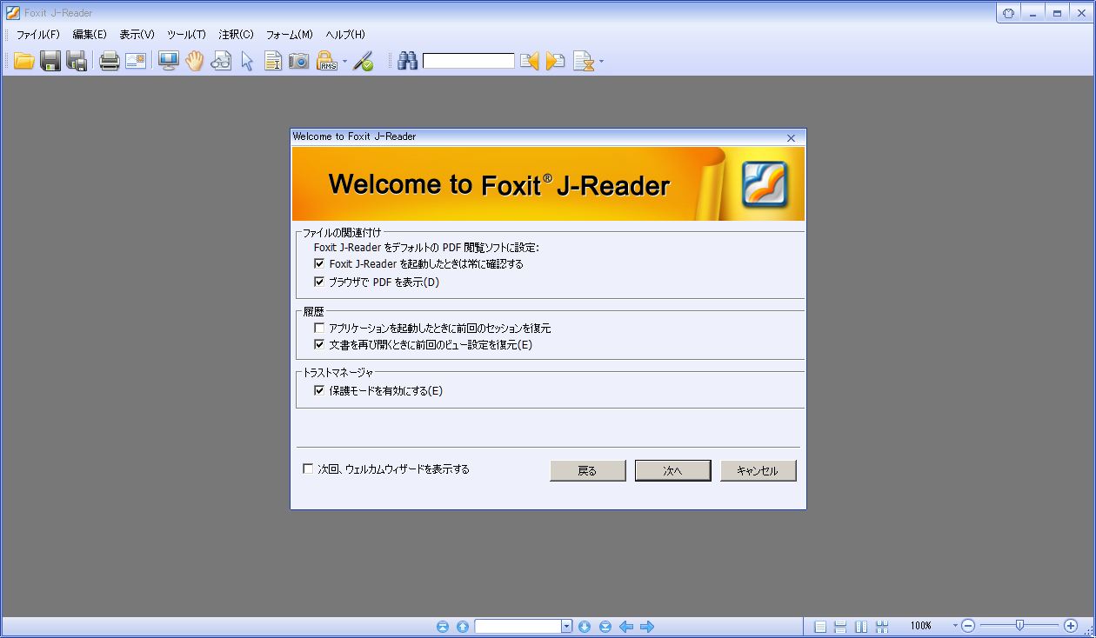Toggle '保護モードを有効にする(E)' checkbox
Viewport: 1096px width, 638px height.
coord(319,390)
